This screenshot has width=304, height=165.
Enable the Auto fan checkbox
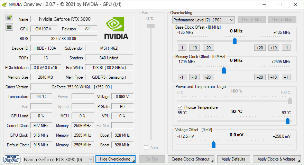point(146,148)
